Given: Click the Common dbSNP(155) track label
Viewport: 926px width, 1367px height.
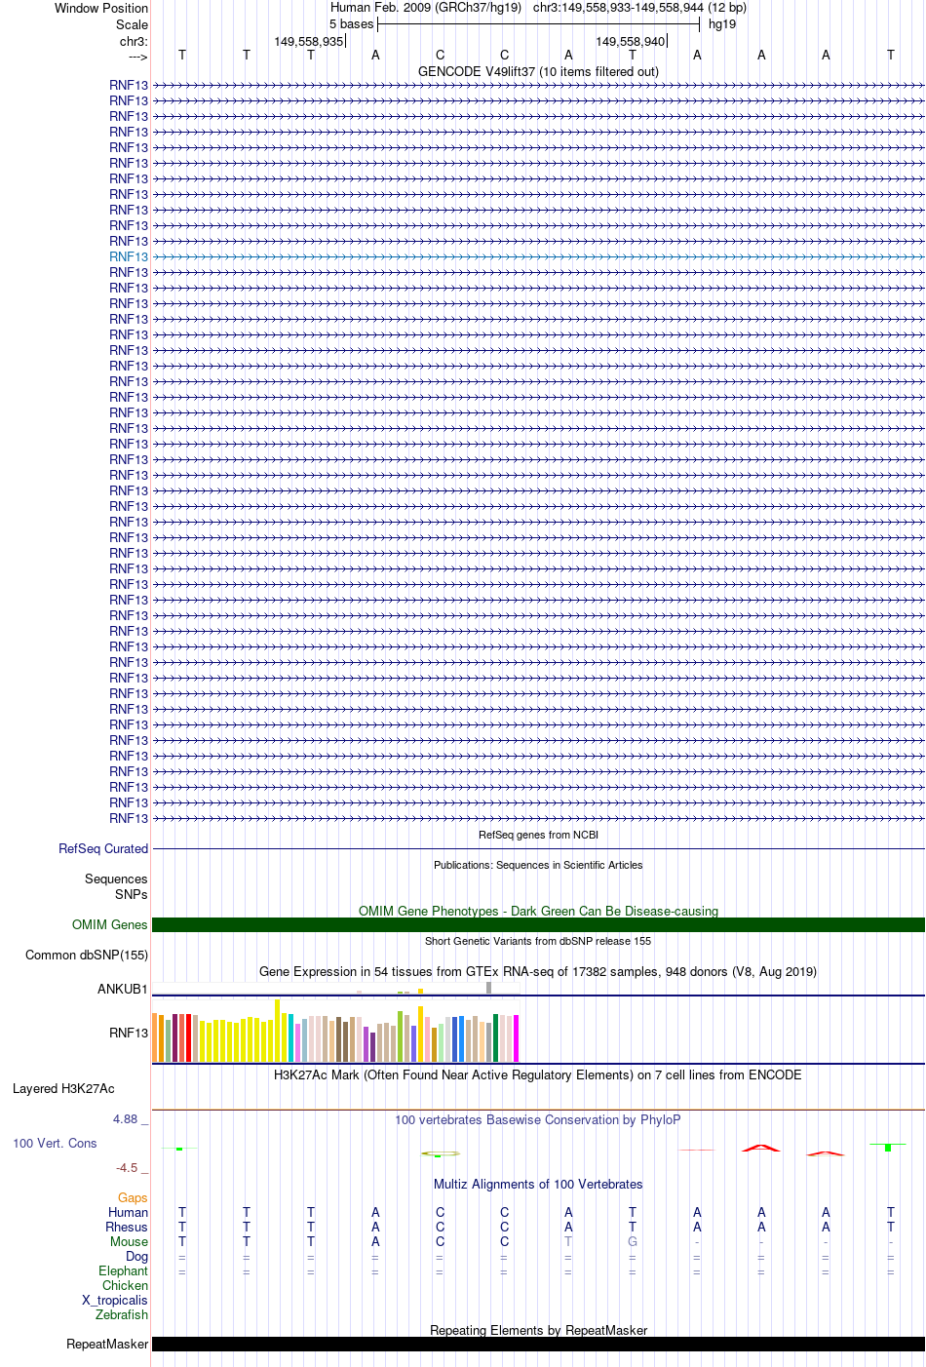Looking at the screenshot, I should (87, 956).
